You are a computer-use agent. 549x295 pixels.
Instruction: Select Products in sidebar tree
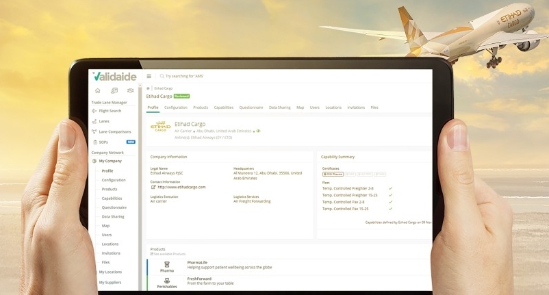tap(110, 190)
